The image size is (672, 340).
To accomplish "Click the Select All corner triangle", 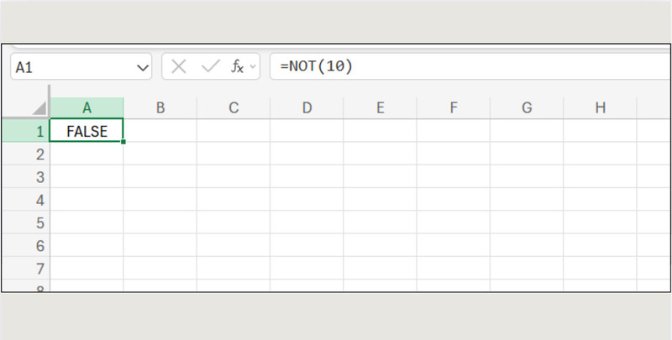I will click(x=39, y=109).
